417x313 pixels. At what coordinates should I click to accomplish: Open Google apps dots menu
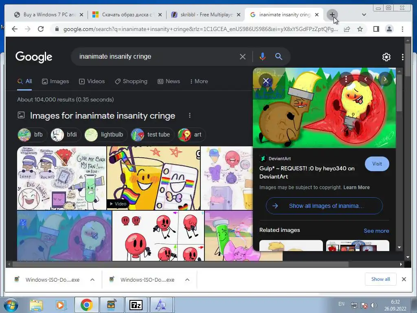pos(403,57)
